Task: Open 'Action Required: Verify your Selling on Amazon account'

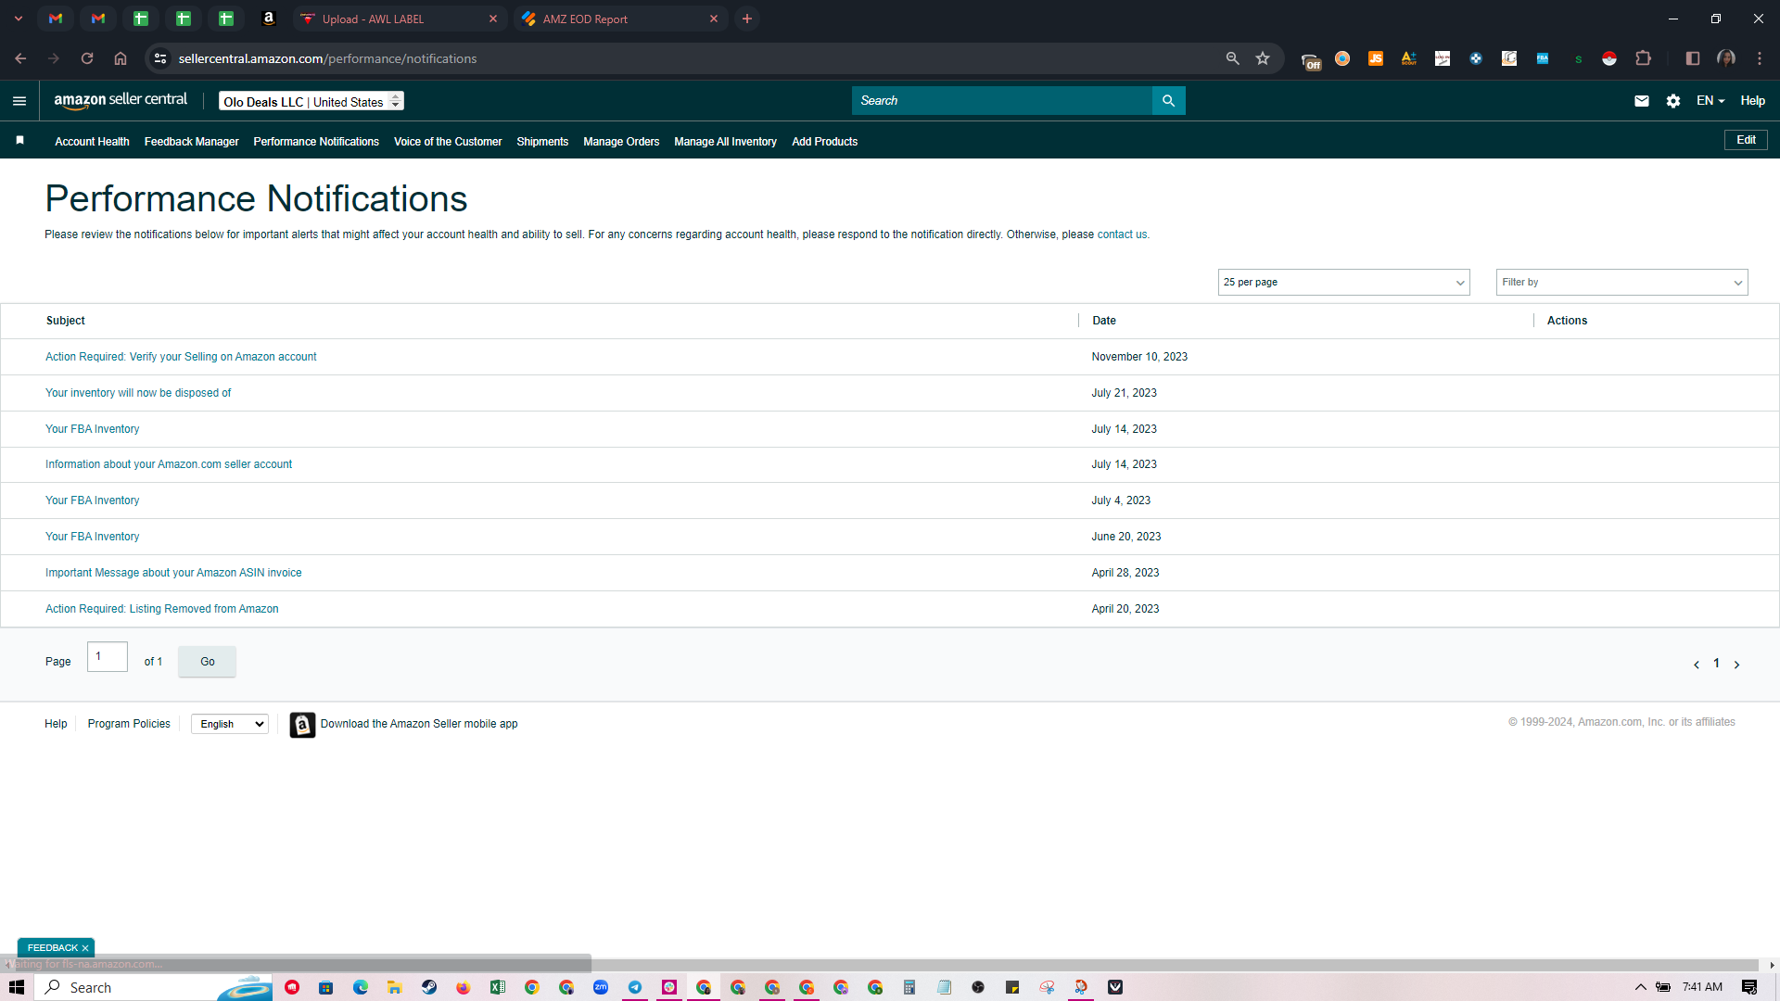Action: point(181,357)
